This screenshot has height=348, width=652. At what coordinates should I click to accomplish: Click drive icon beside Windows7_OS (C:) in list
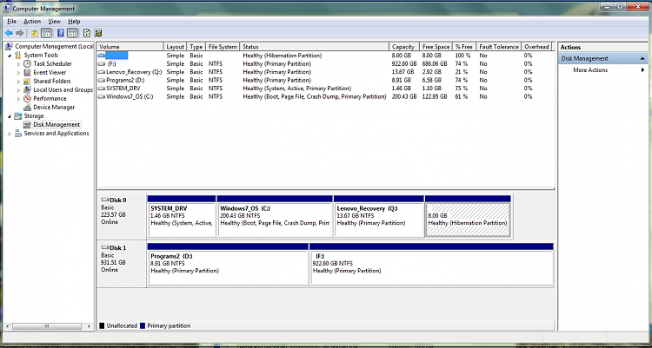tap(102, 96)
